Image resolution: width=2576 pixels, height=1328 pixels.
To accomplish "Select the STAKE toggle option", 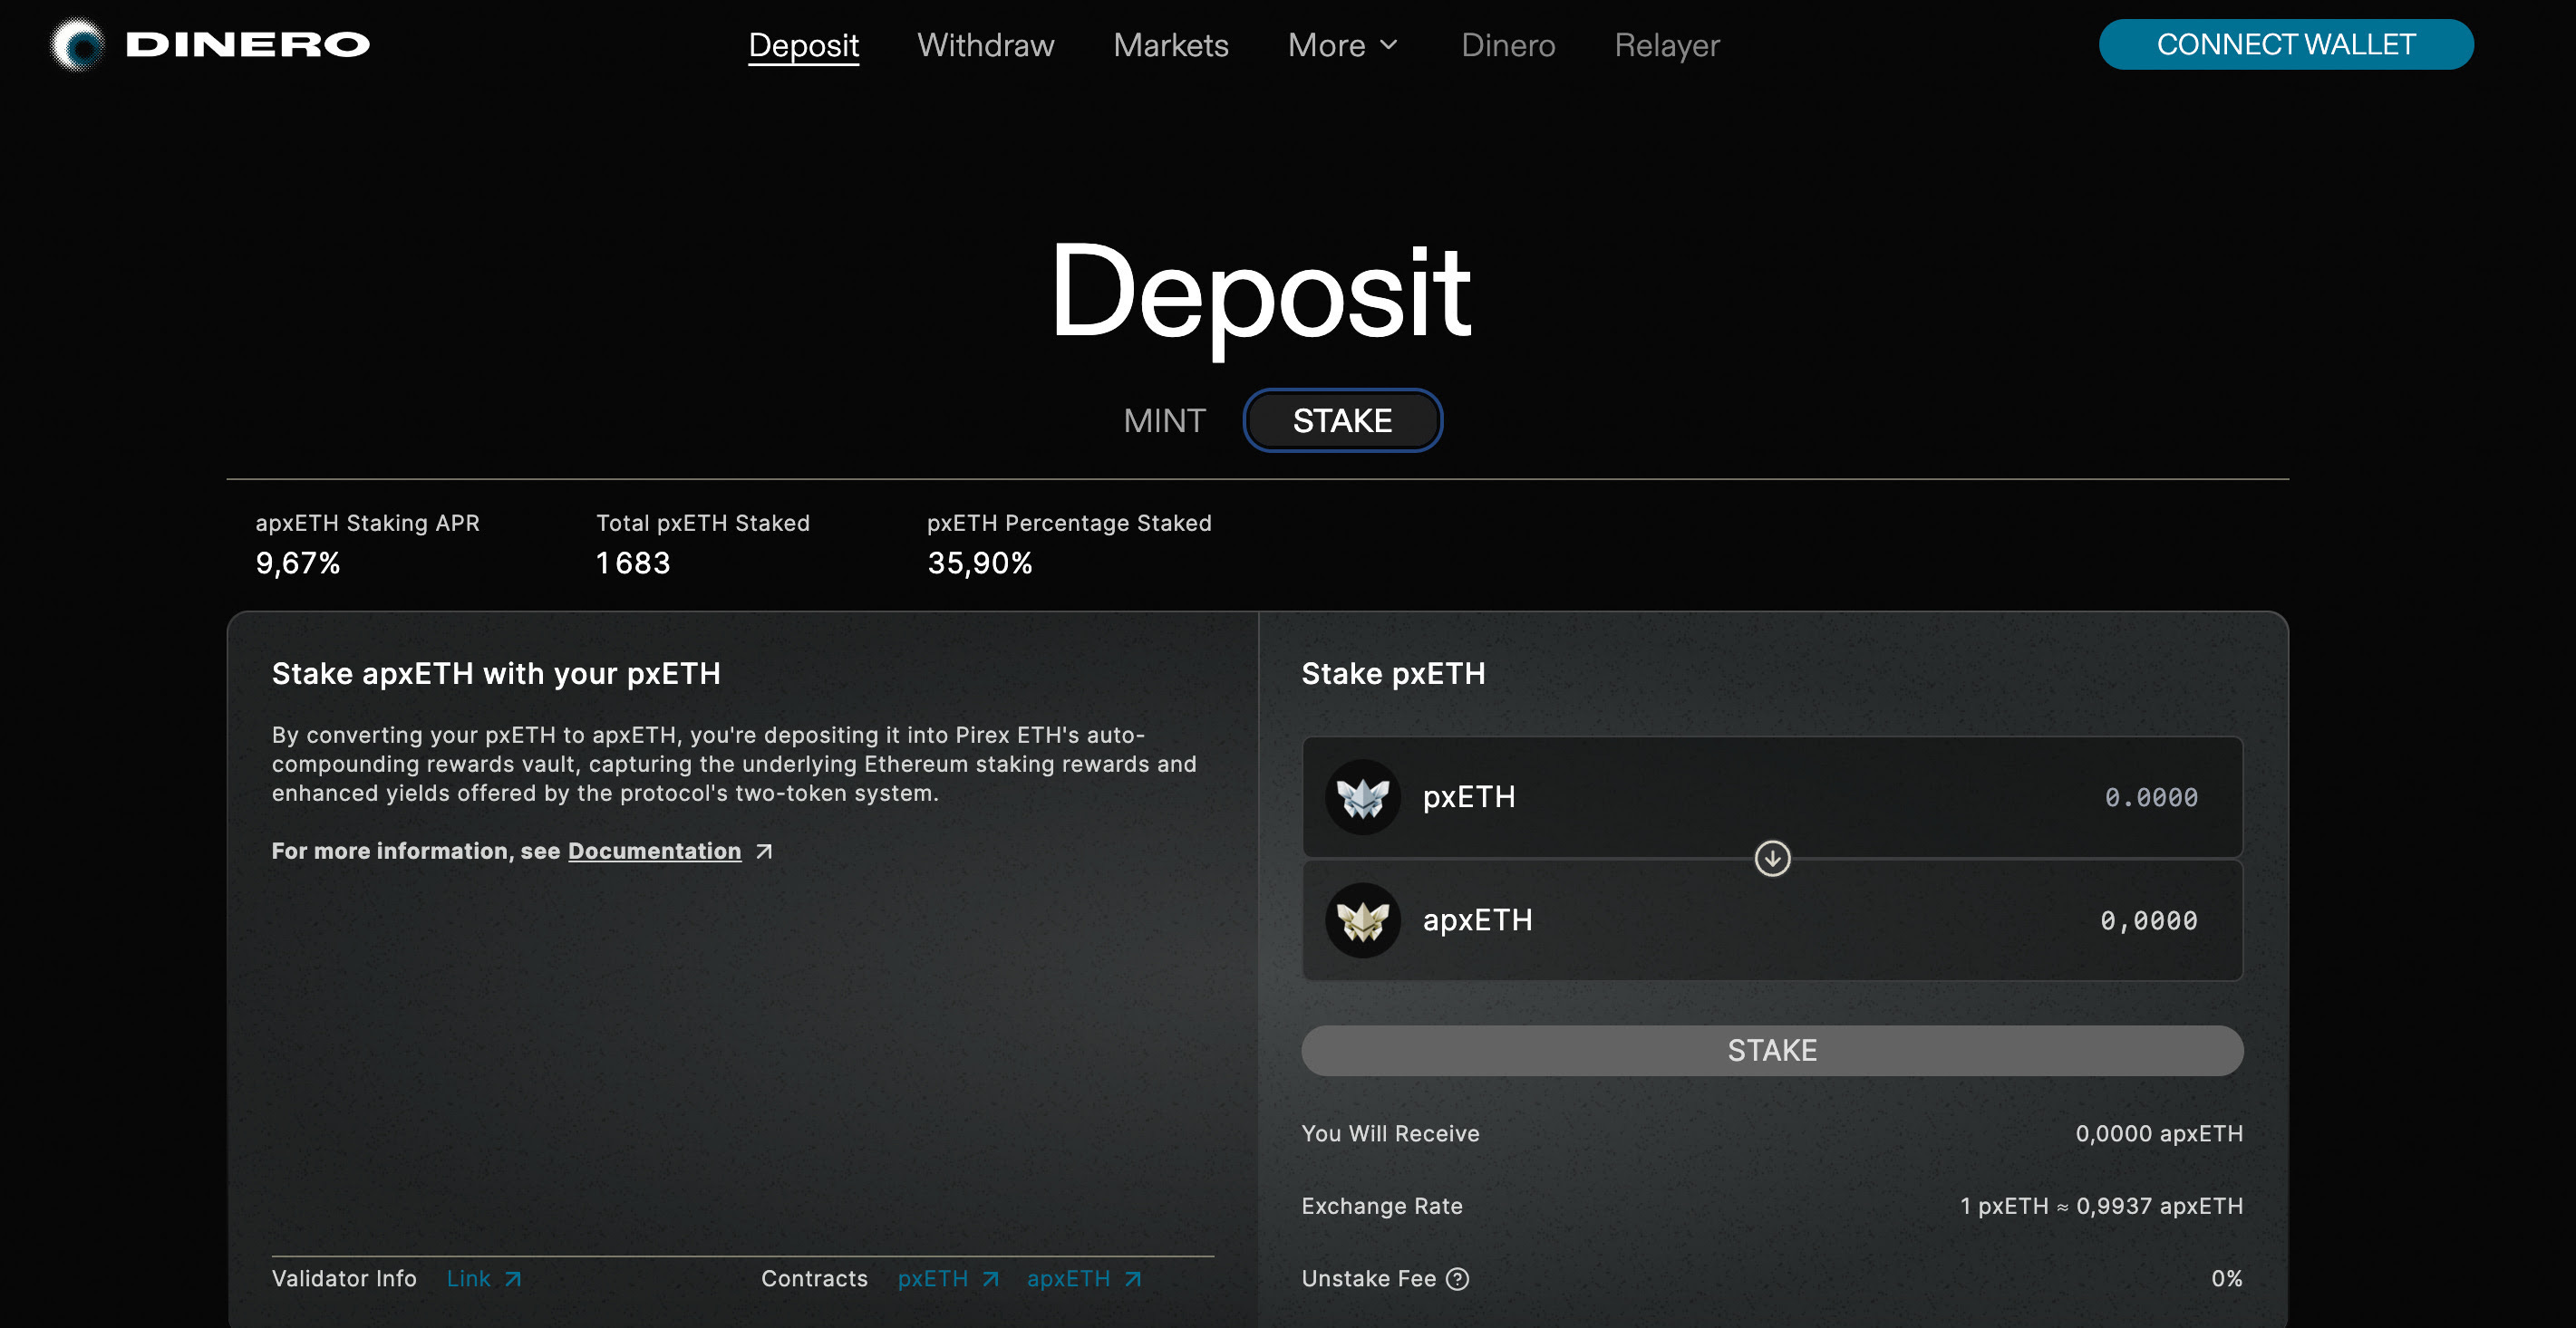I will click(x=1341, y=420).
